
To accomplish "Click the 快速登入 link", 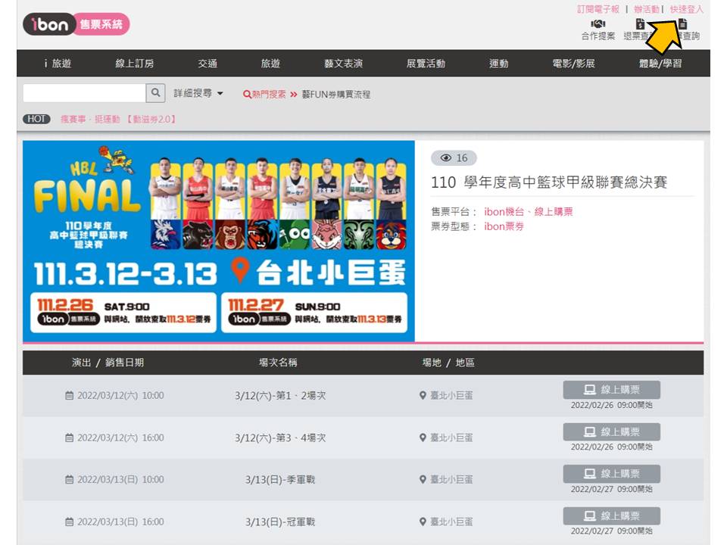I will tap(686, 9).
